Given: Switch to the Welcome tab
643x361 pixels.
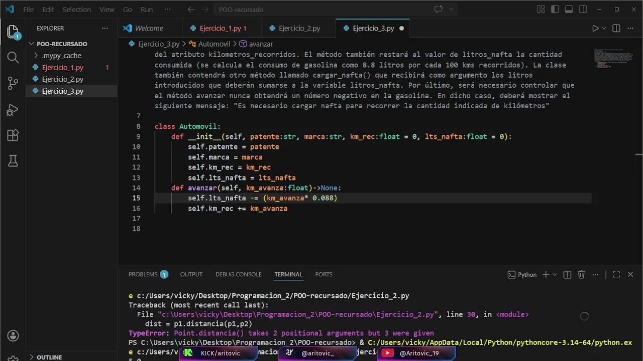Looking at the screenshot, I should (x=149, y=29).
